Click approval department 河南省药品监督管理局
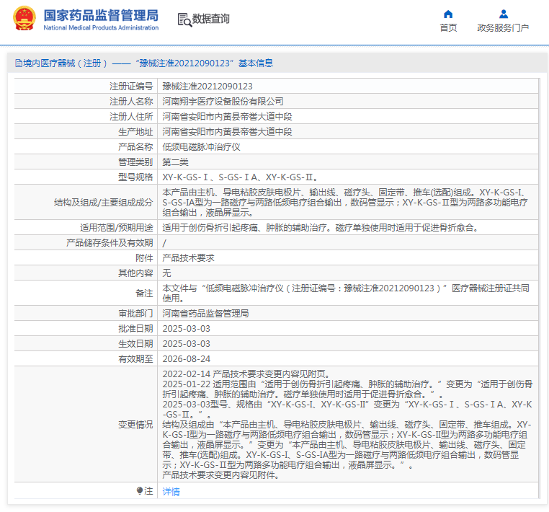The height and width of the screenshot is (512, 549). (205, 313)
